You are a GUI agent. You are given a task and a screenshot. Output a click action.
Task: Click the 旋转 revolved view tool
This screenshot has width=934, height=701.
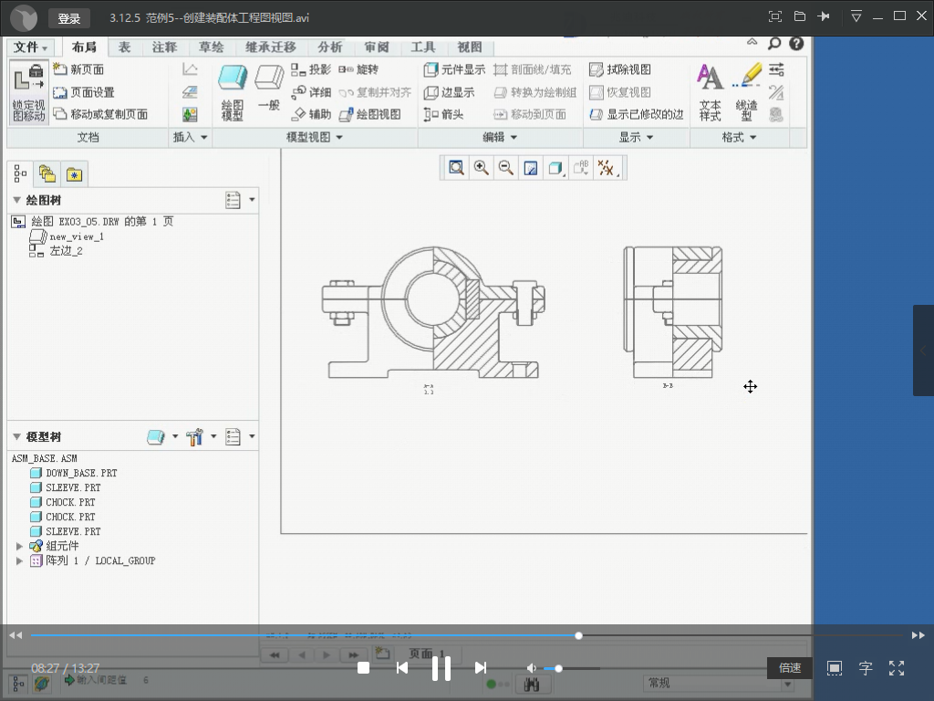[358, 69]
